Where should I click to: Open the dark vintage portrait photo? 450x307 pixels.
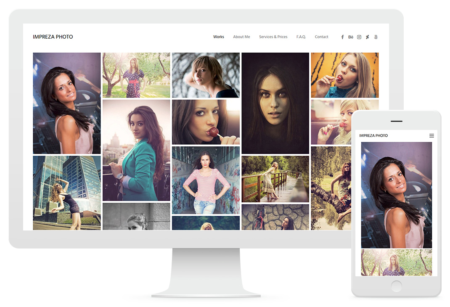(275, 103)
